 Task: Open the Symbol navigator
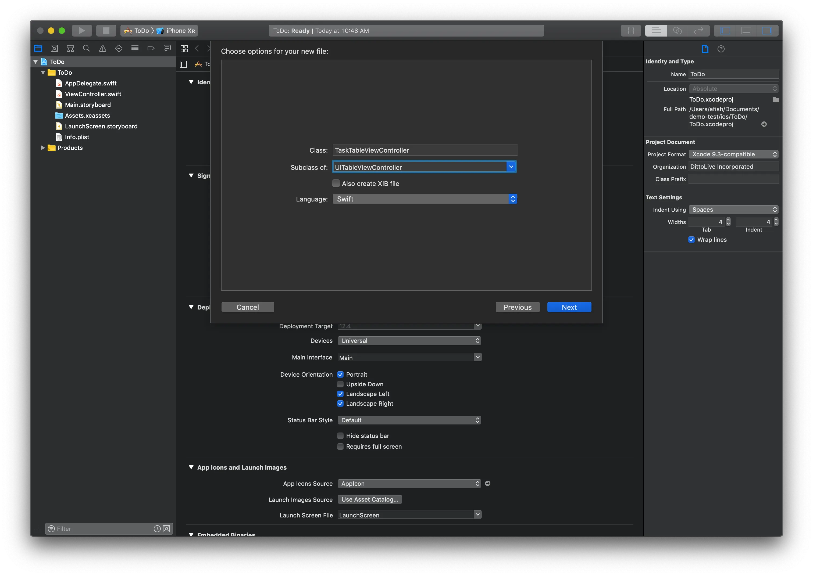coord(70,48)
